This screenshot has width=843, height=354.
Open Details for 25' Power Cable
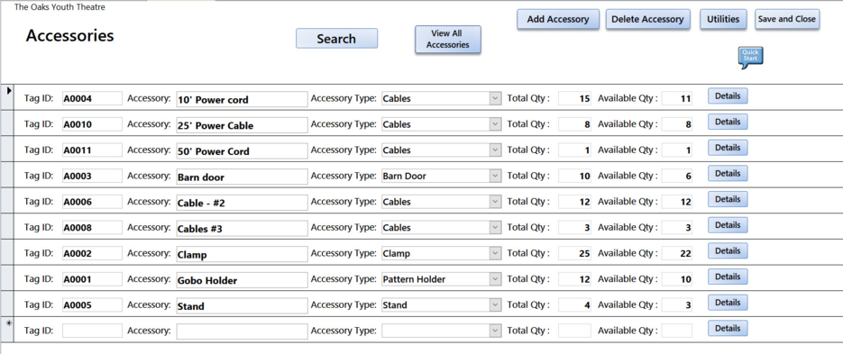728,122
